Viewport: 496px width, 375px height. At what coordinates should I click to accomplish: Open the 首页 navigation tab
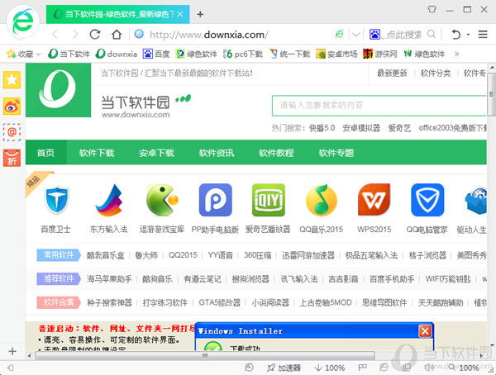click(45, 153)
